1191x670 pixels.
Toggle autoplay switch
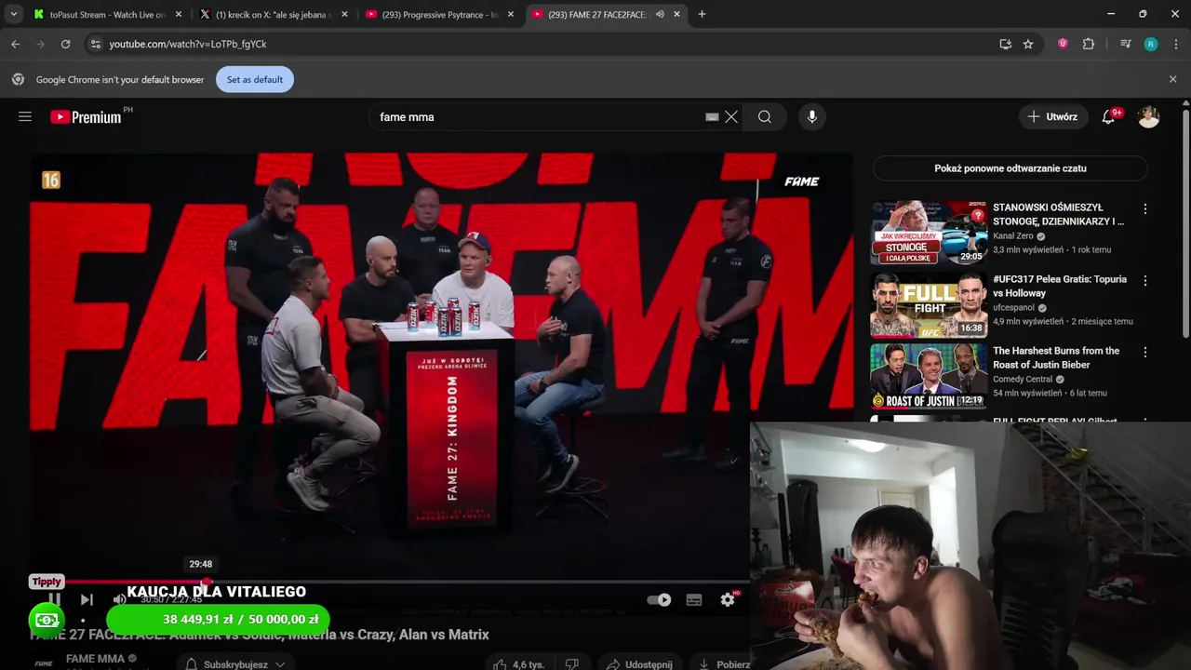659,600
